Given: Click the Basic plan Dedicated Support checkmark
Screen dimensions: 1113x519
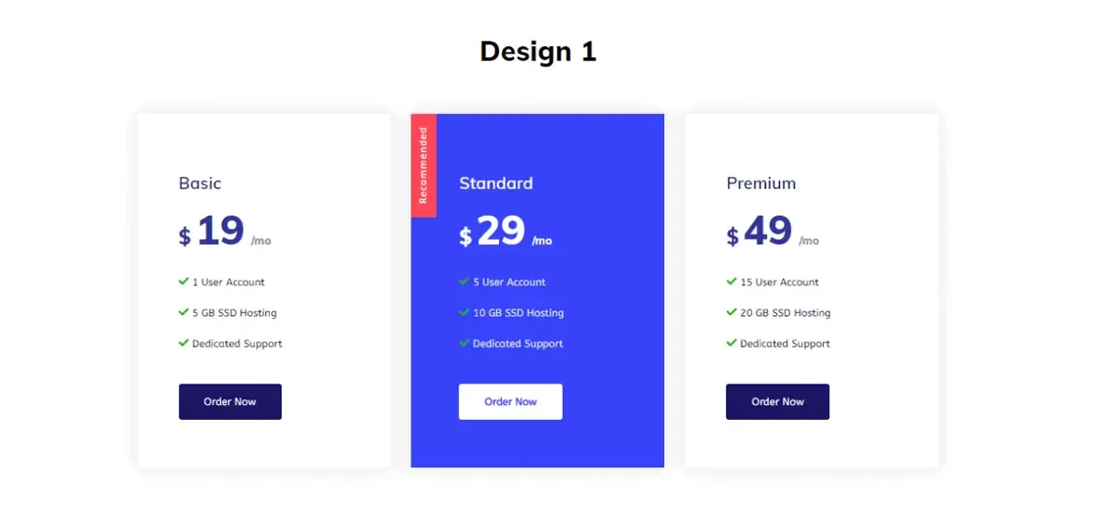Looking at the screenshot, I should click(184, 343).
